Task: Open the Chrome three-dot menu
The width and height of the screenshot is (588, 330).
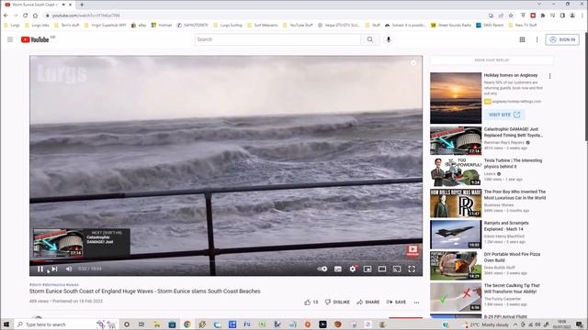Action: pos(582,16)
